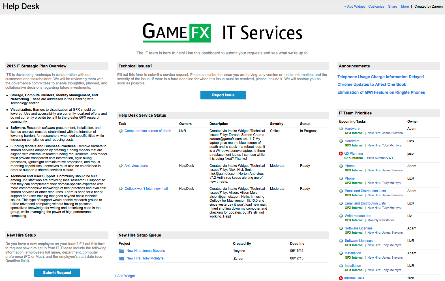Click + Add Widget link at page bottom
This screenshot has width=445, height=281.
(x=125, y=276)
